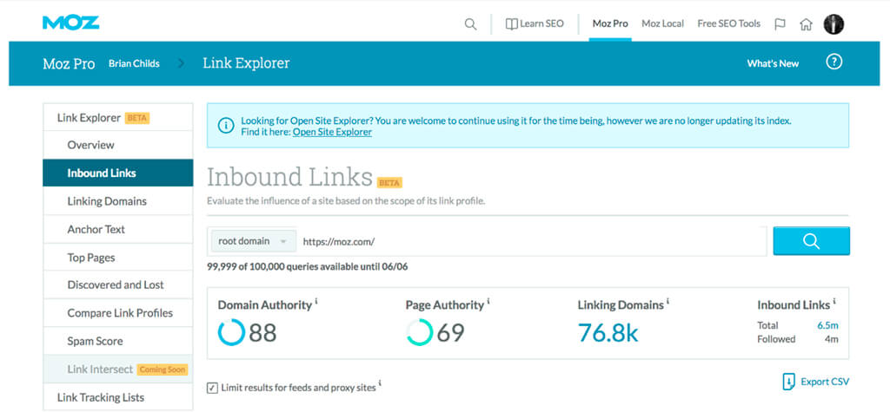
Task: Go to home via house icon
Action: pyautogui.click(x=806, y=24)
